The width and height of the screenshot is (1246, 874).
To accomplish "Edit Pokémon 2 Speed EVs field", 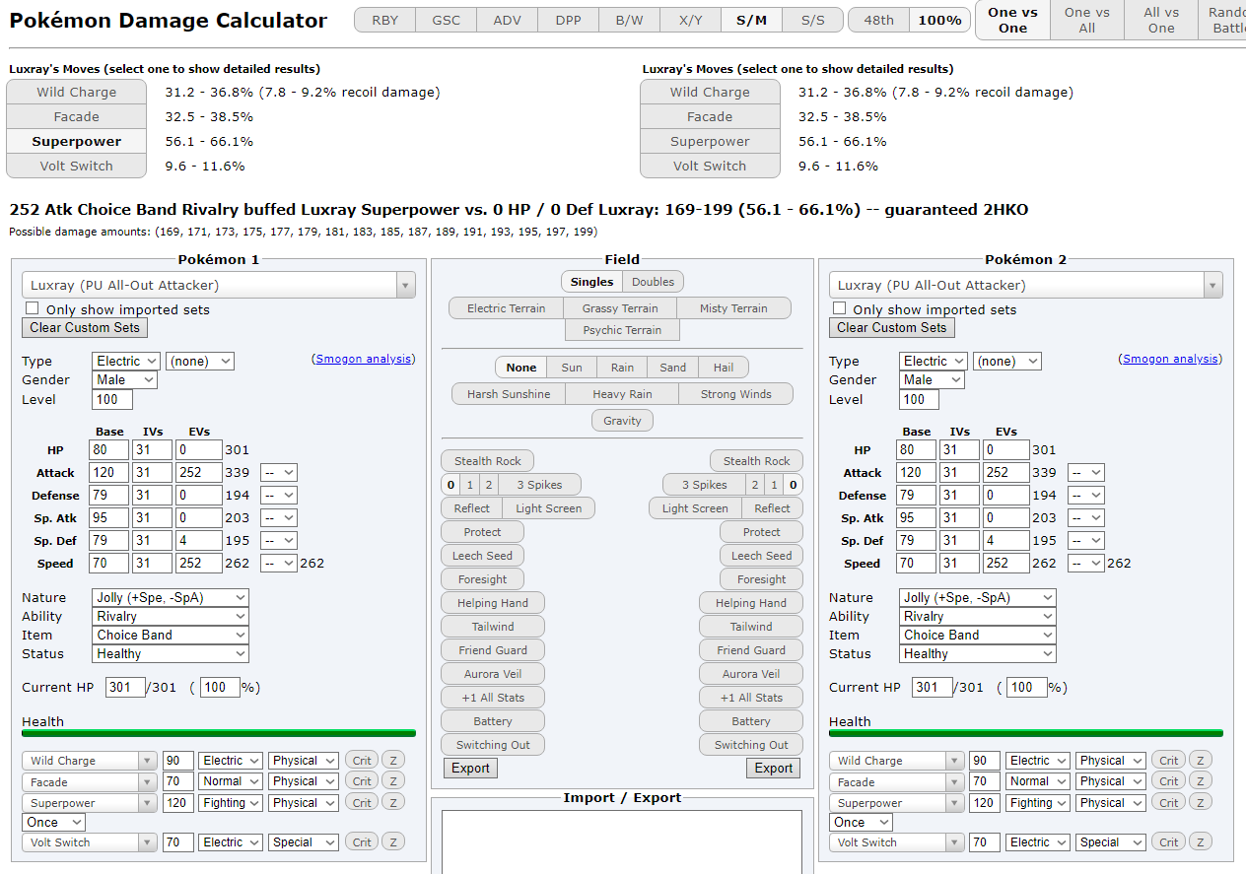I will coord(1006,564).
